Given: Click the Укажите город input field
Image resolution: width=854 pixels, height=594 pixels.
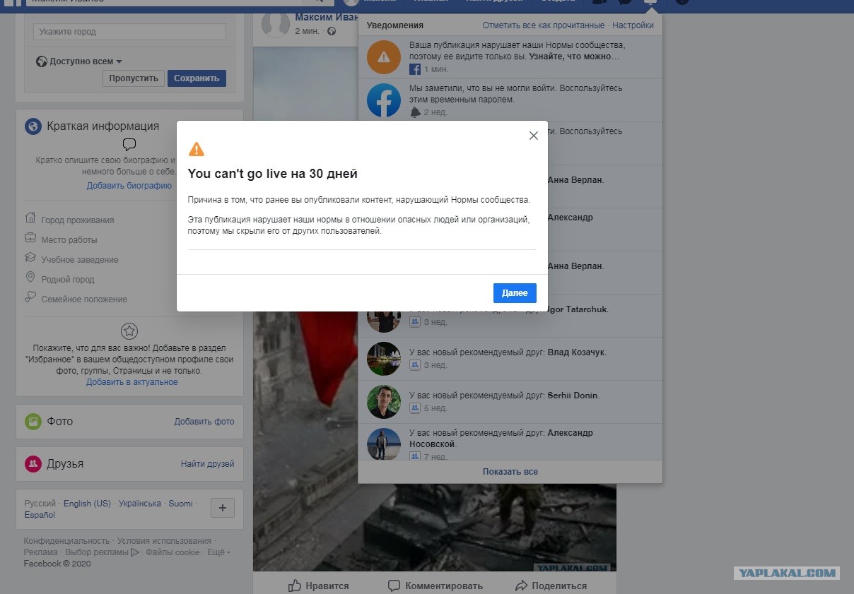Looking at the screenshot, I should pos(130,32).
